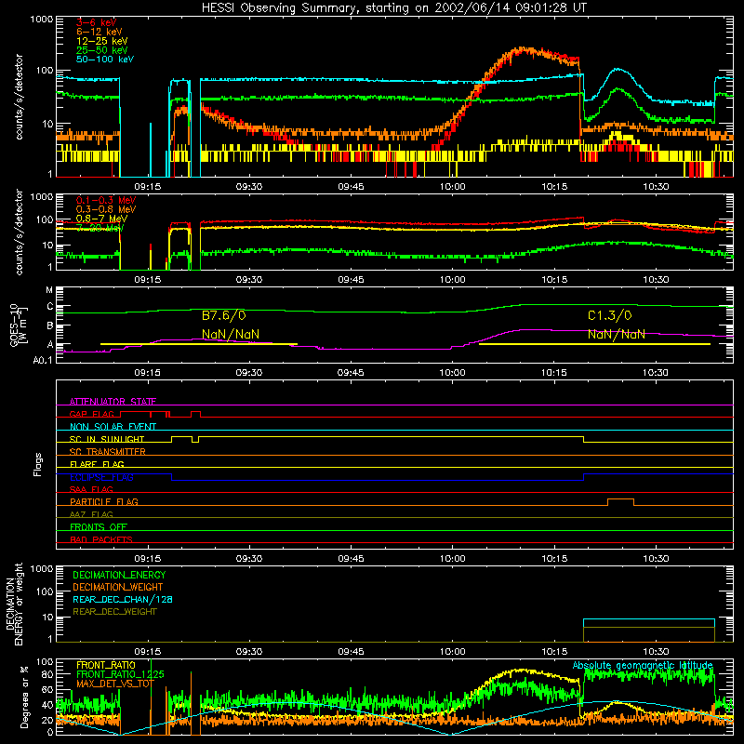Select the FRONTS_OFF flag label
744x744 pixels.
(99, 526)
